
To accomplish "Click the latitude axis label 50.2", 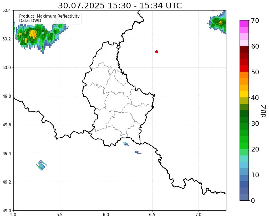I will point(7,39).
